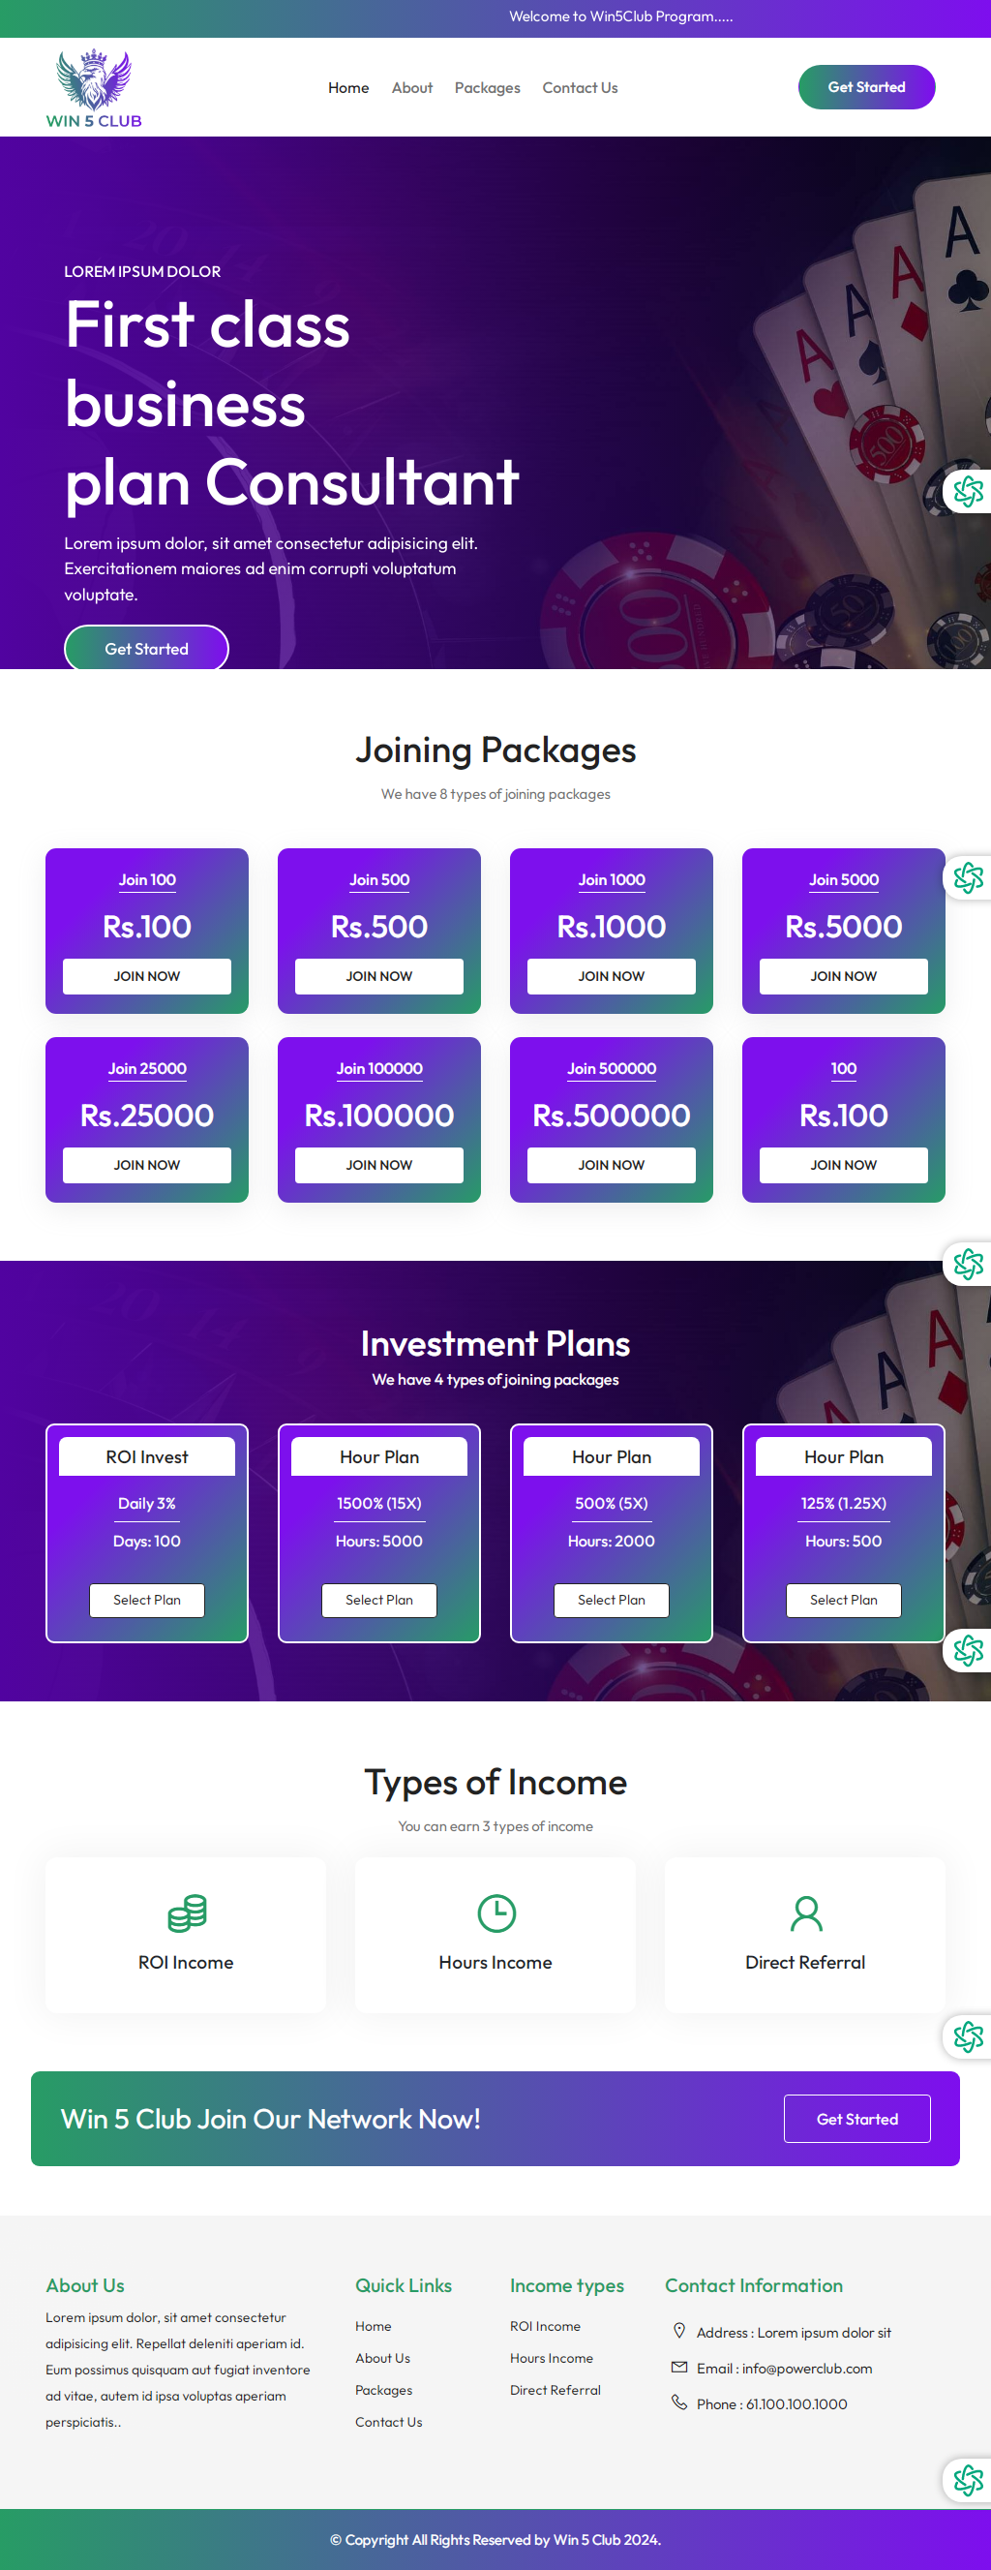Open the About menu item
This screenshot has width=991, height=2570.
click(411, 88)
